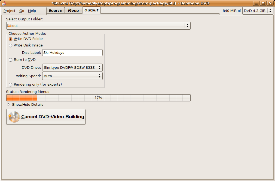Click the folder icon beside 'out'
The width and height of the screenshot is (275, 181).
coord(10,26)
